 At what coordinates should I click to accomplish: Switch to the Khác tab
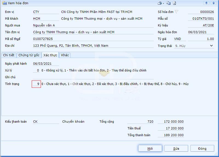(x=65, y=55)
